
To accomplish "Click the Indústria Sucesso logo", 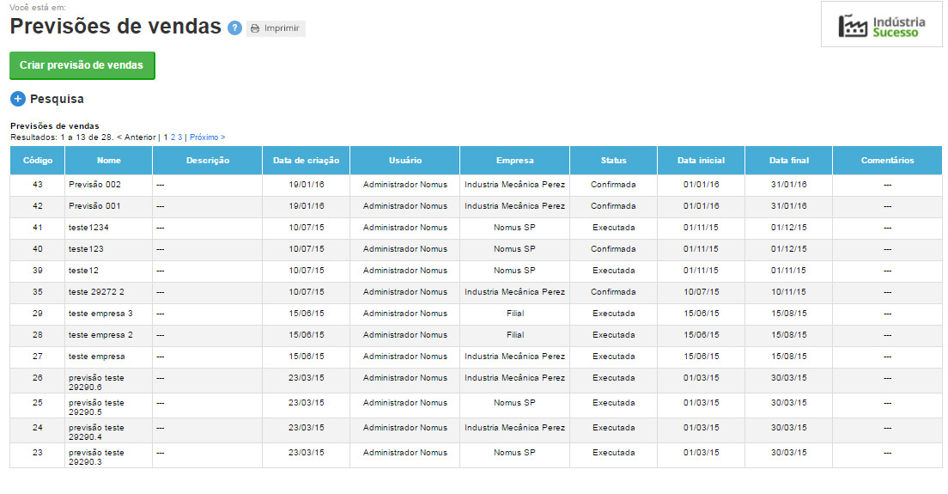I will (x=881, y=26).
